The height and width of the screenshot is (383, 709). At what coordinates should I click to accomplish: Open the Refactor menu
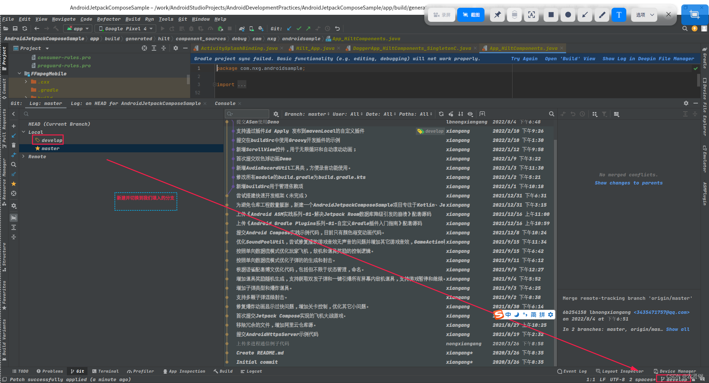(x=109, y=19)
